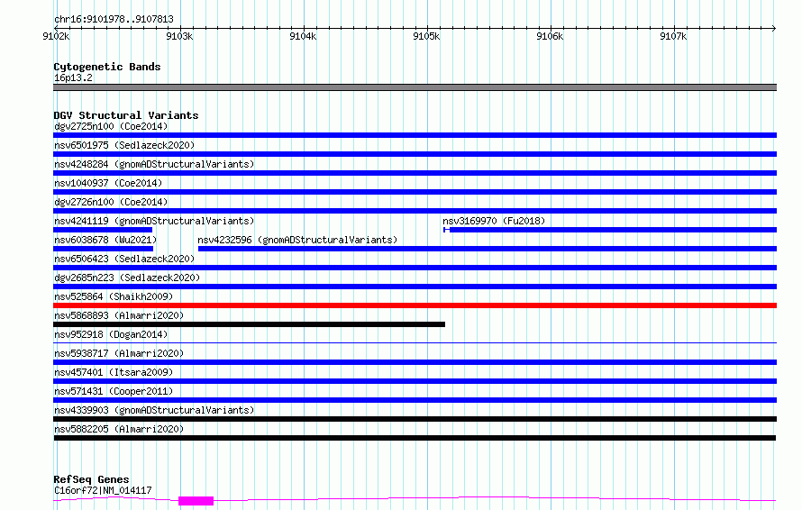Select the nsv6501975 (Sedlazeck2020) variant label
Image resolution: width=802 pixels, height=510 pixels.
pyautogui.click(x=124, y=145)
